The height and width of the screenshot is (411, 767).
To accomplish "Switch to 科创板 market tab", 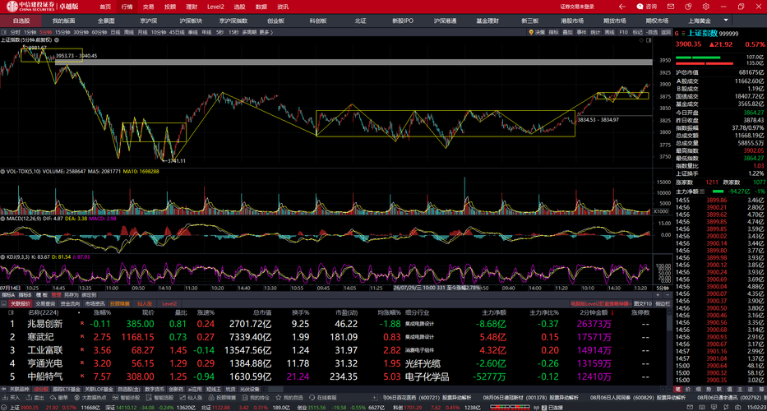I will [x=318, y=21].
